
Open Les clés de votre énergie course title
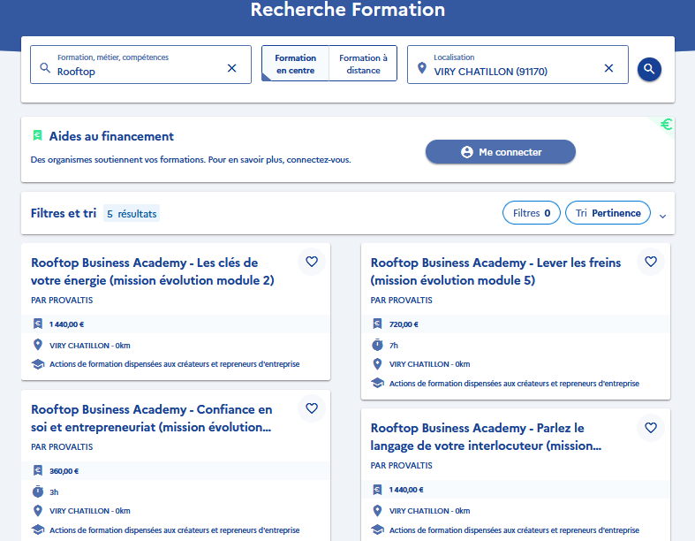(153, 271)
